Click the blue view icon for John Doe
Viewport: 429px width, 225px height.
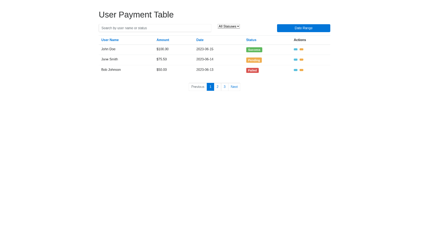click(x=295, y=49)
